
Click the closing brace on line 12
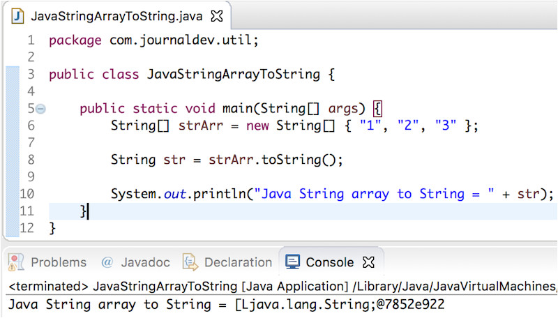click(x=52, y=227)
